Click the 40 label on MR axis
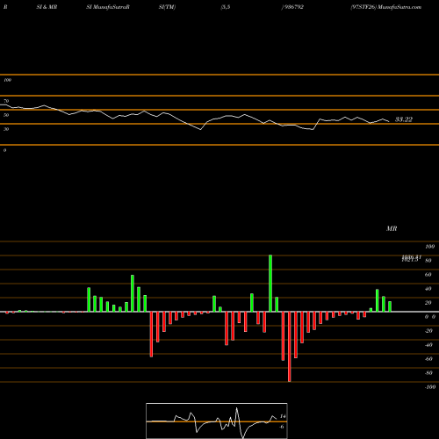Screen dimensions: 439x439 [x=428, y=289]
